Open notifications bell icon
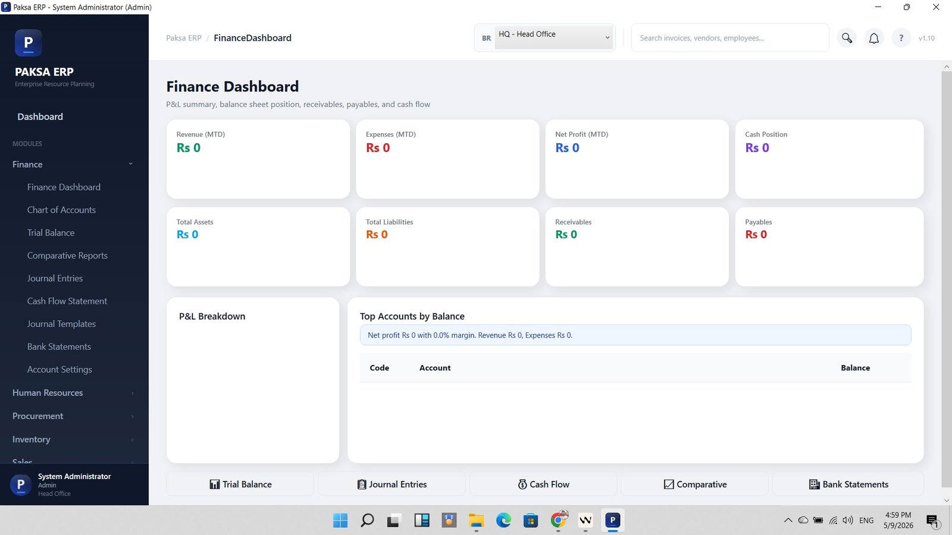This screenshot has height=535, width=952. [x=873, y=38]
